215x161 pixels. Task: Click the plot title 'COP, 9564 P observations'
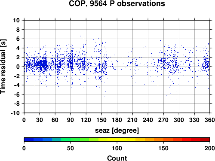(117, 3)
